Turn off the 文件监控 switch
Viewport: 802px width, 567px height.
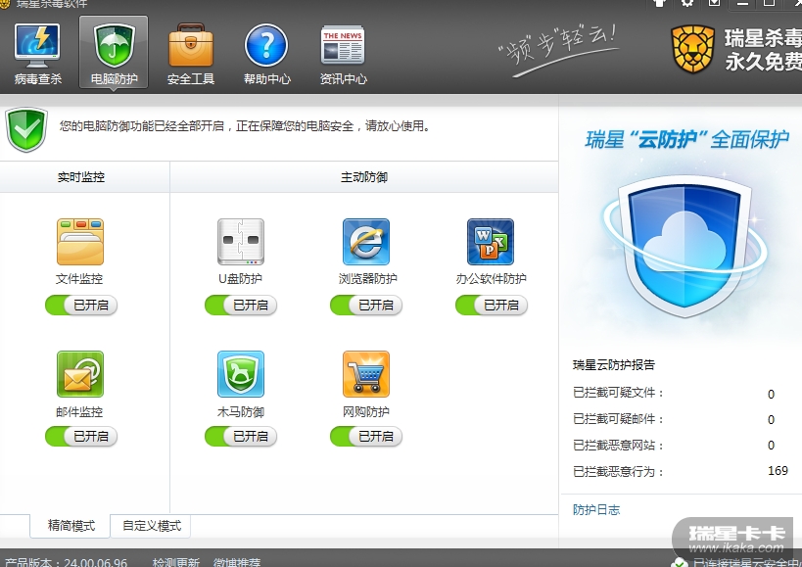click(81, 306)
